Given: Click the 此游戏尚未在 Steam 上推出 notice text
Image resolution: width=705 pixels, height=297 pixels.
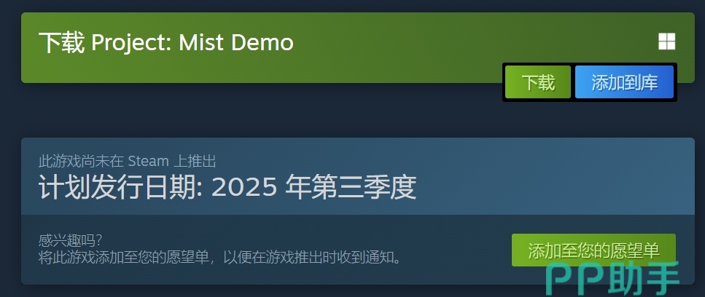Looking at the screenshot, I should tap(128, 160).
